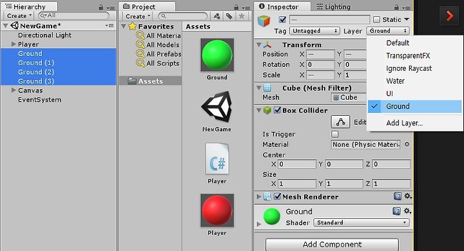
Task: Open Mesh Renderer gear settings menu
Action: 408,196
